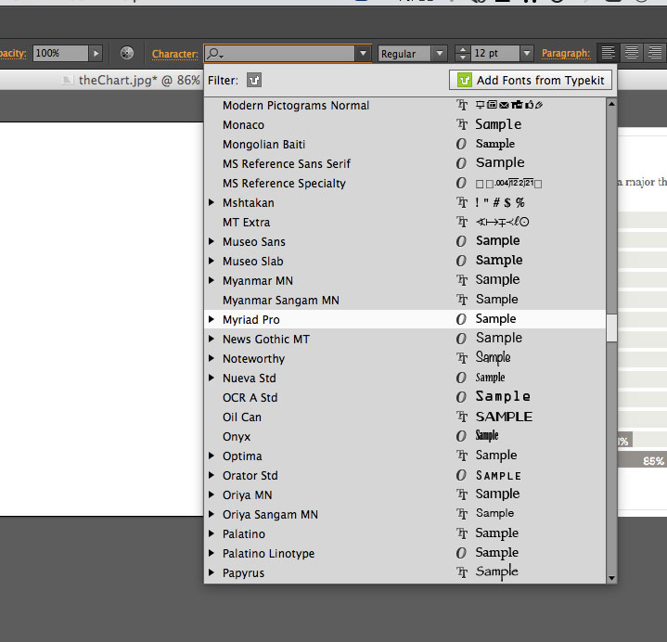Image resolution: width=667 pixels, height=642 pixels.
Task: Expand the Papyrus font family
Action: 212,572
